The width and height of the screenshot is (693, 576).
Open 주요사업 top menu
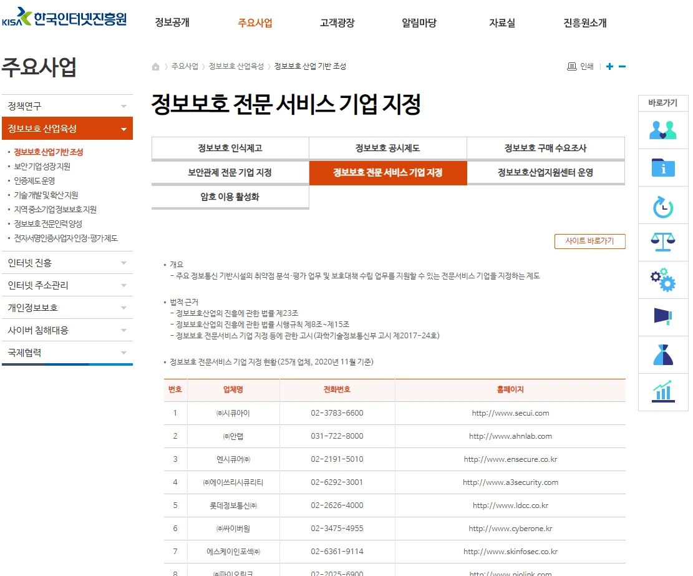tap(255, 22)
